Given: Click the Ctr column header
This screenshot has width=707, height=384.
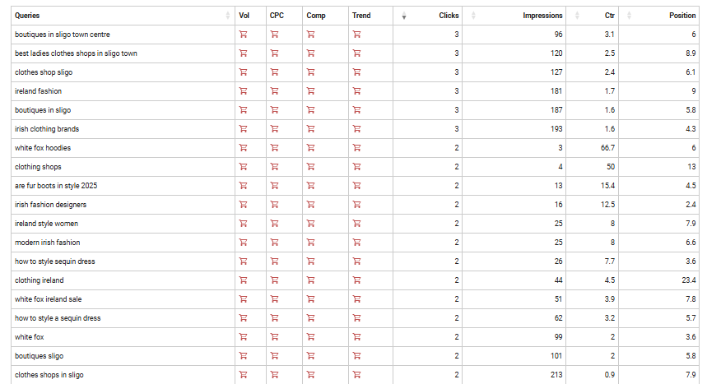Looking at the screenshot, I should tap(609, 16).
